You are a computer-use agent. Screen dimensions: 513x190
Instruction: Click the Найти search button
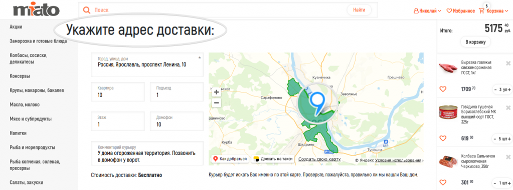359,10
